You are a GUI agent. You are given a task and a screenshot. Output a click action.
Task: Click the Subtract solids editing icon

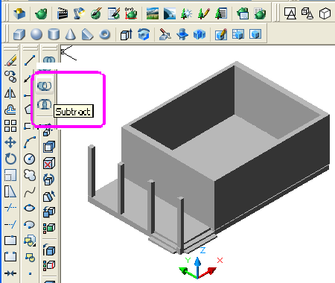(x=45, y=86)
